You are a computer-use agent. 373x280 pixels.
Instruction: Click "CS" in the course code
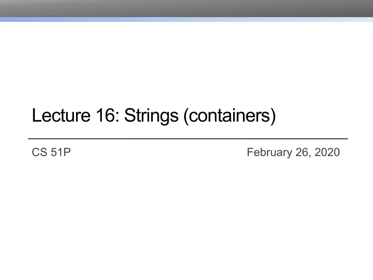click(39, 152)
